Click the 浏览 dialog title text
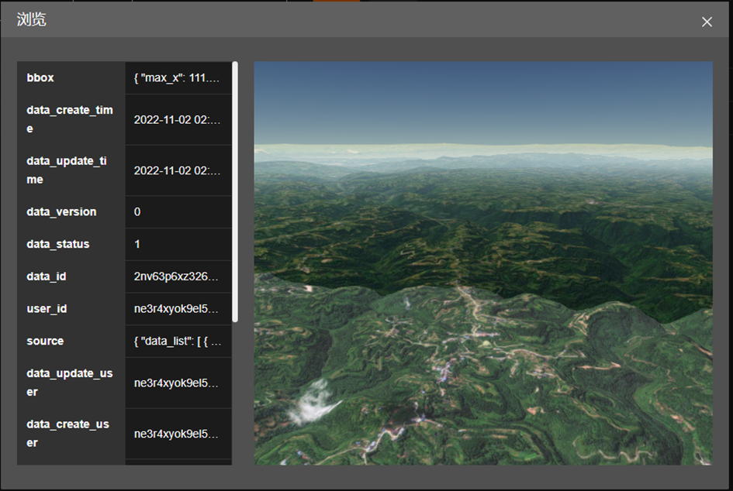Screen dimensions: 733x491 (32, 20)
